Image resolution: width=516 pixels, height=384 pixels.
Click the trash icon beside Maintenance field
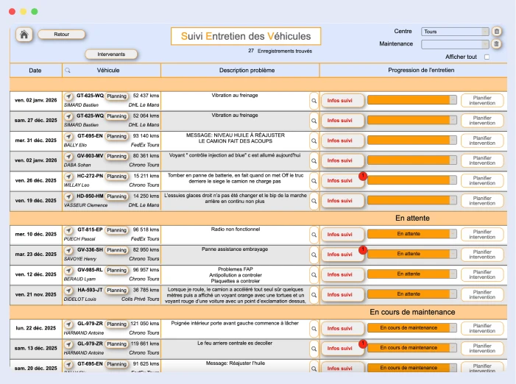pos(497,44)
